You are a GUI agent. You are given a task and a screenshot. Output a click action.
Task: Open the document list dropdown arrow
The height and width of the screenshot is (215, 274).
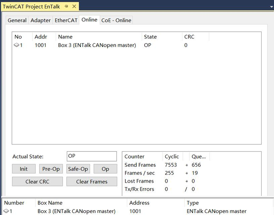[271, 7]
